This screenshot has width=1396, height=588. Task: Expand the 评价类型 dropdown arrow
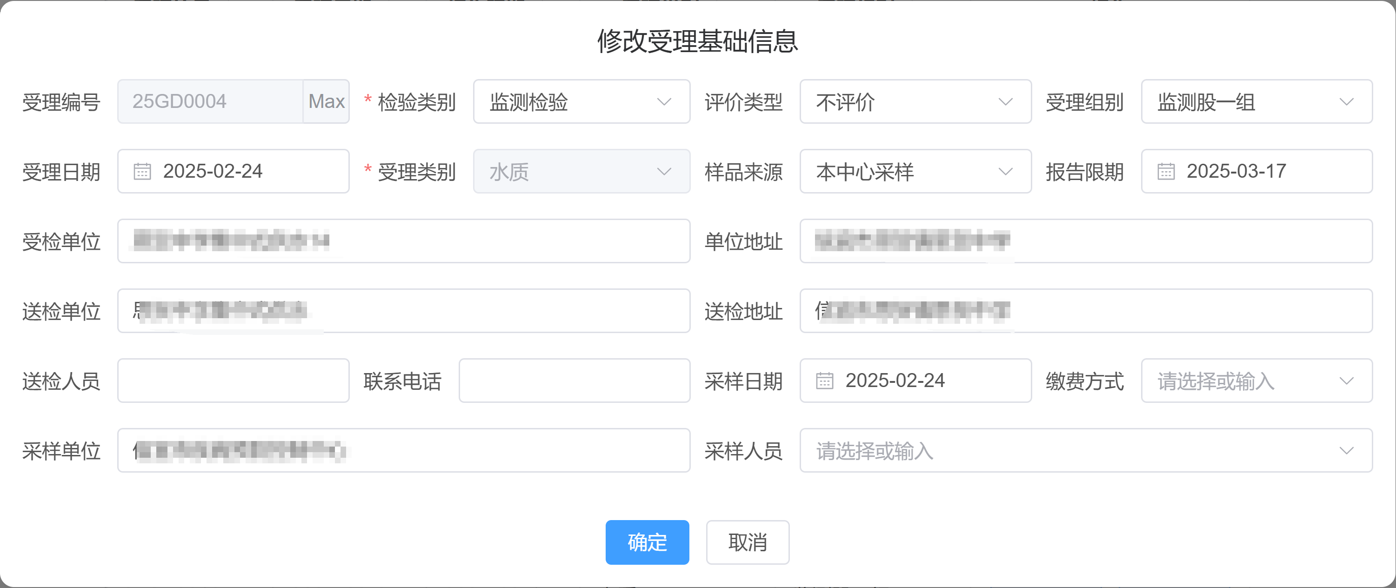(x=1005, y=101)
